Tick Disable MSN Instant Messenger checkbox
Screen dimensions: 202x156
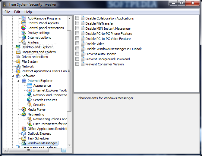(77, 28)
